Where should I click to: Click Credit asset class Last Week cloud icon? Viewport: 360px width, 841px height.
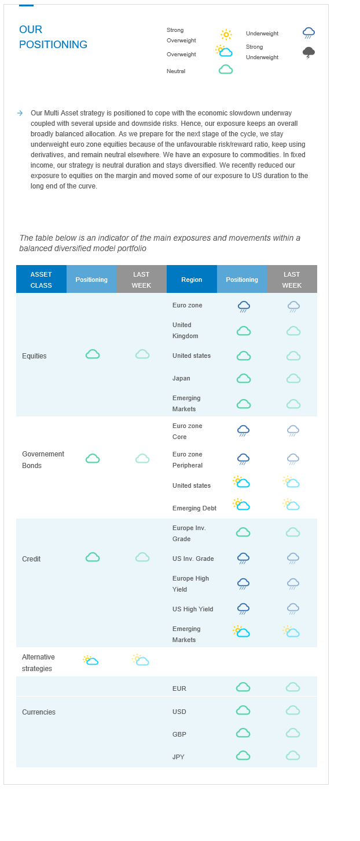(x=142, y=557)
